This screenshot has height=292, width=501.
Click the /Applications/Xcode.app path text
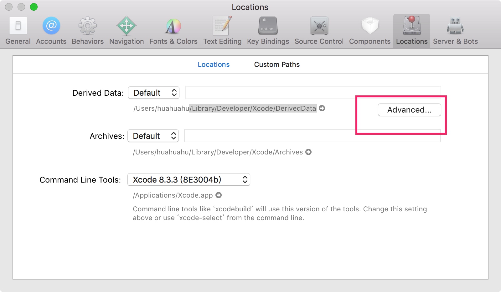(x=173, y=195)
